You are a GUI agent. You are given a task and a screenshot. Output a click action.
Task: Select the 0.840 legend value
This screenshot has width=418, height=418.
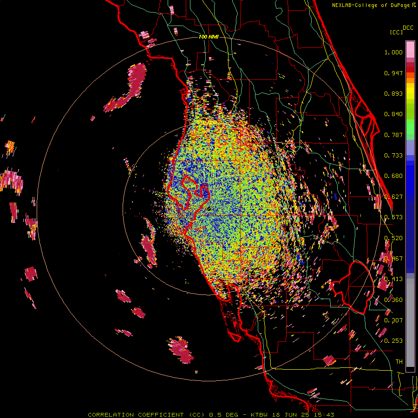[393, 114]
